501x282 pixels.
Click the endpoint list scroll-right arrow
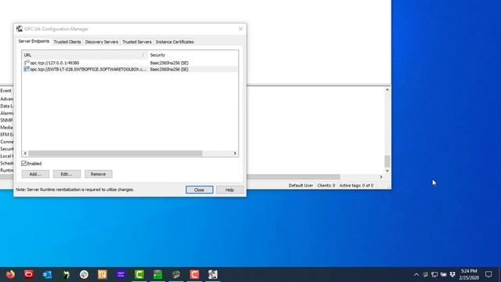coord(235,154)
